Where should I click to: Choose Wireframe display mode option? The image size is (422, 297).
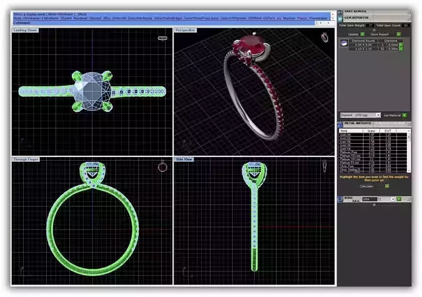click(51, 18)
